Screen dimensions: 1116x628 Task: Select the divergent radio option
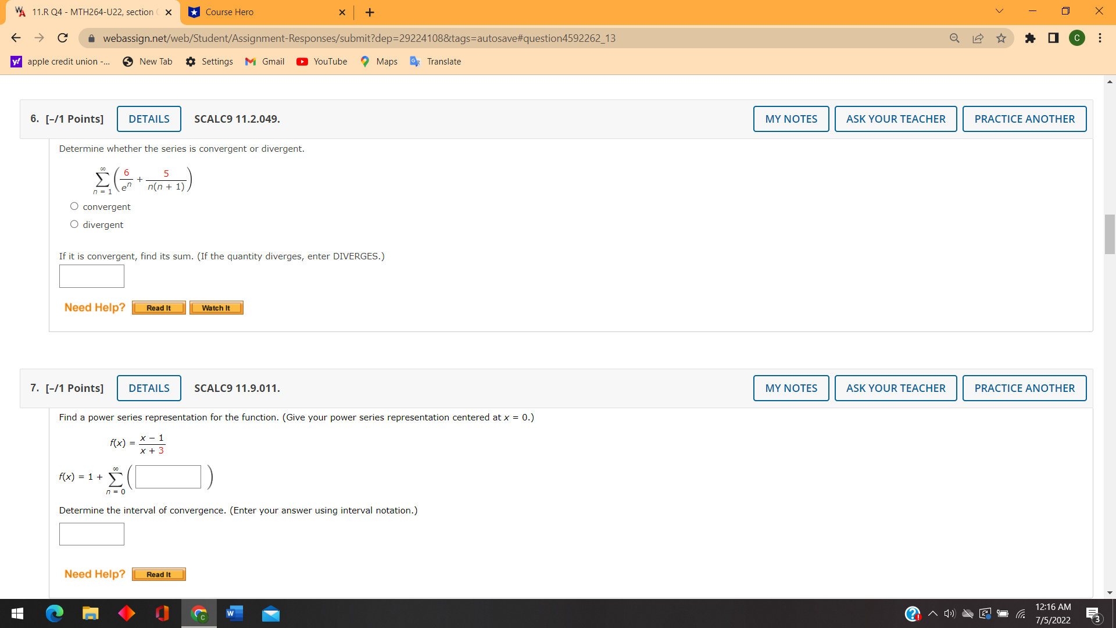pyautogui.click(x=74, y=224)
